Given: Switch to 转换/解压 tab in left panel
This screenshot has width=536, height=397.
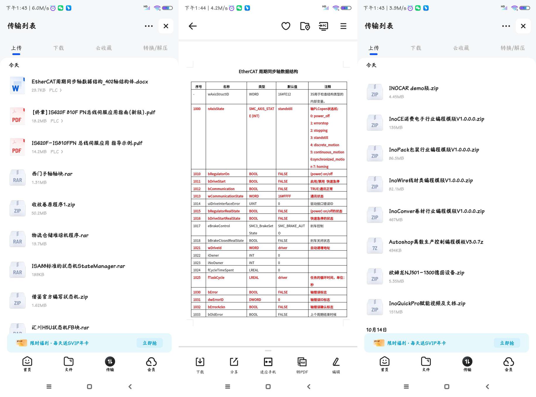Looking at the screenshot, I should (156, 48).
